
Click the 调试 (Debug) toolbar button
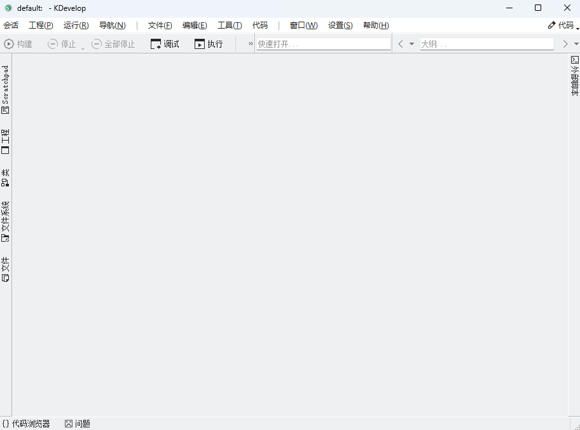(164, 43)
